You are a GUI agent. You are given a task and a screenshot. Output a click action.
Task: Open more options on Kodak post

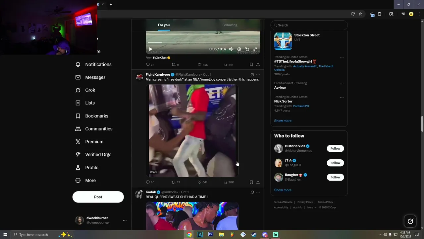click(258, 192)
